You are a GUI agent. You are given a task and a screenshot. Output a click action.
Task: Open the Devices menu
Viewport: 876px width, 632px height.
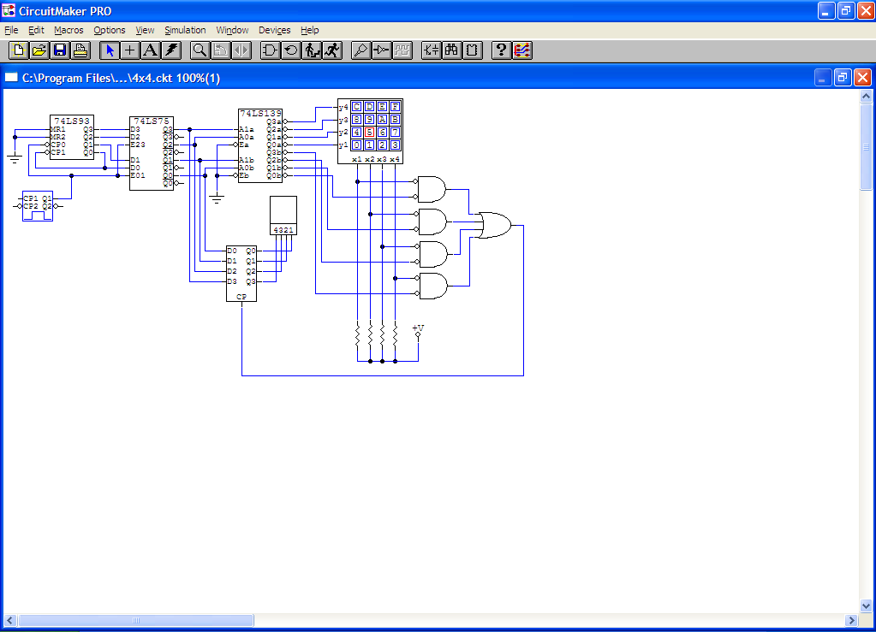point(274,30)
